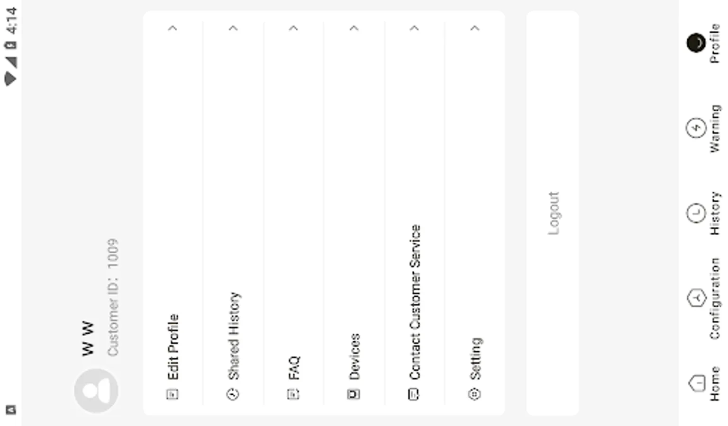Click the Edit Profile row icon
The width and height of the screenshot is (728, 426).
173,394
